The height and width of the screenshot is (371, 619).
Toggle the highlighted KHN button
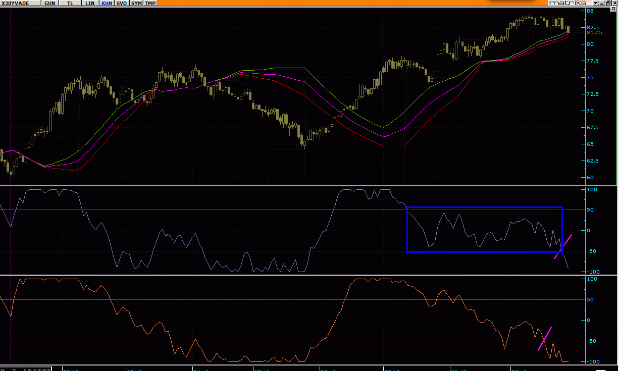107,3
